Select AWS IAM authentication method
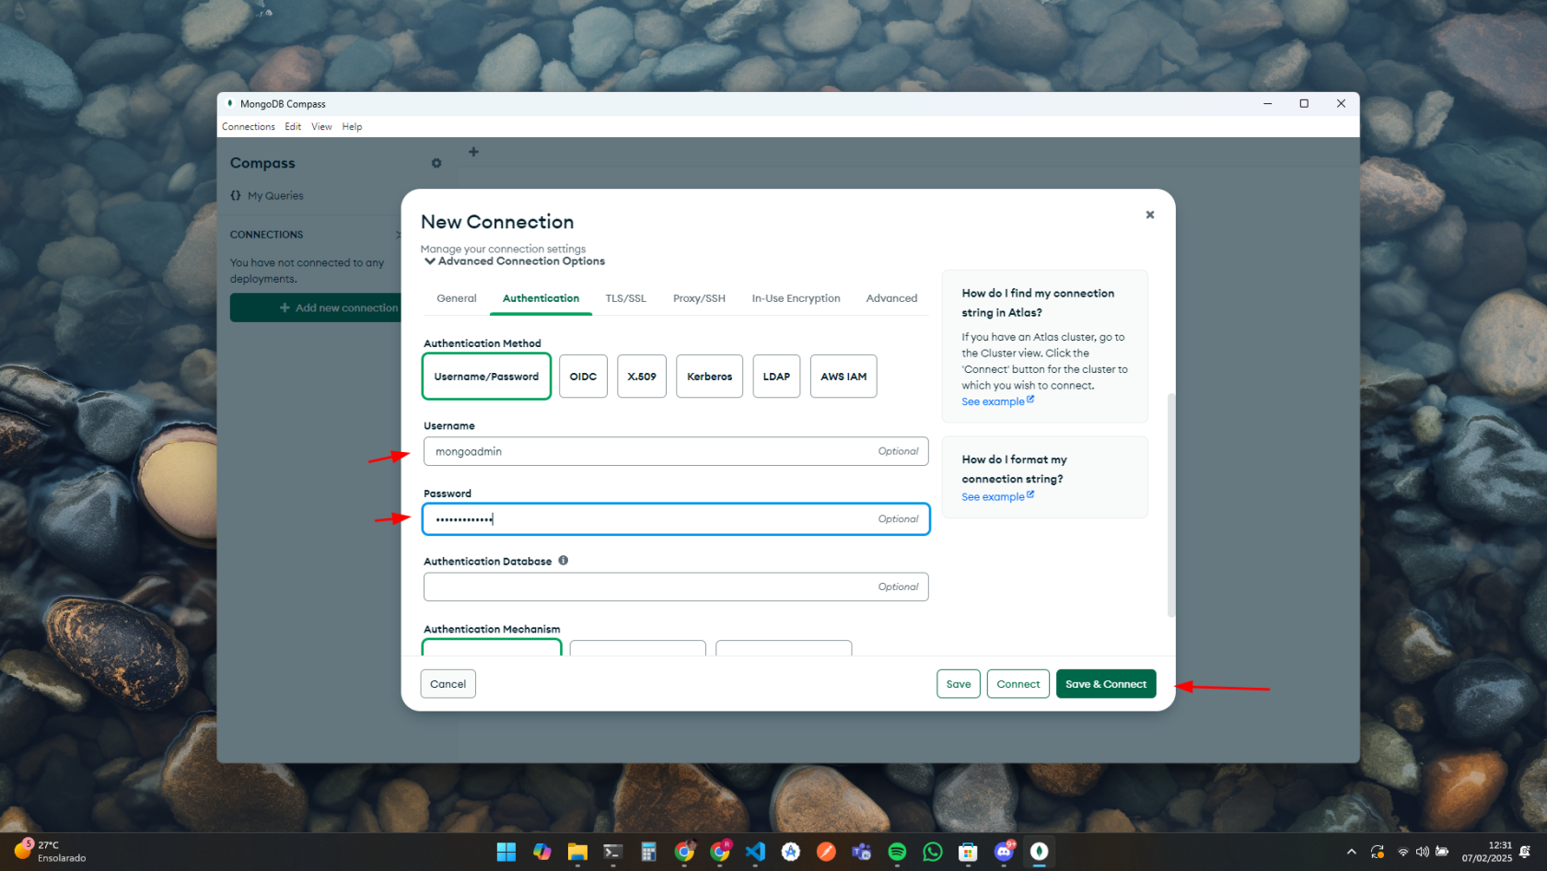The image size is (1547, 871). 843,377
